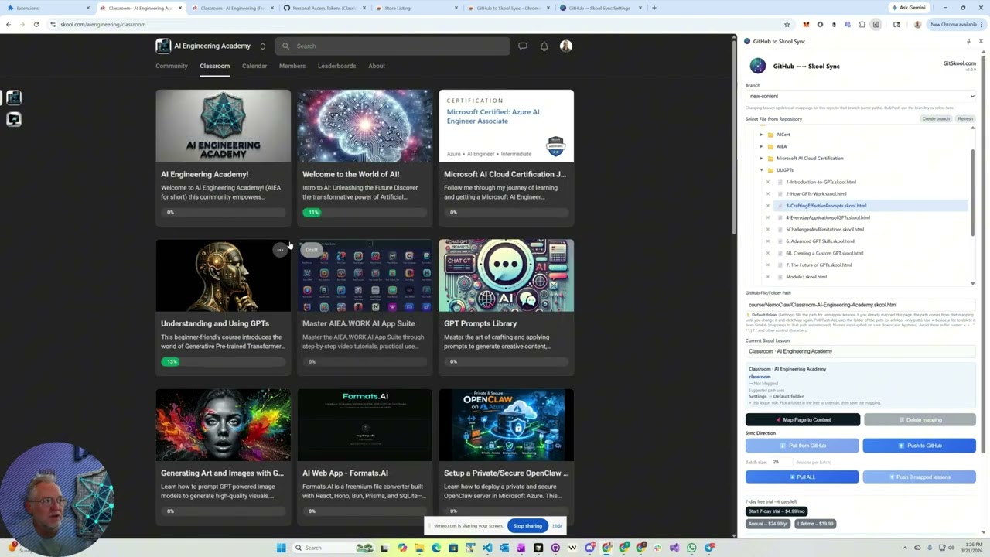Select 3-CraftingEffectivePrompts.skool.html file
The height and width of the screenshot is (557, 990).
coord(826,206)
